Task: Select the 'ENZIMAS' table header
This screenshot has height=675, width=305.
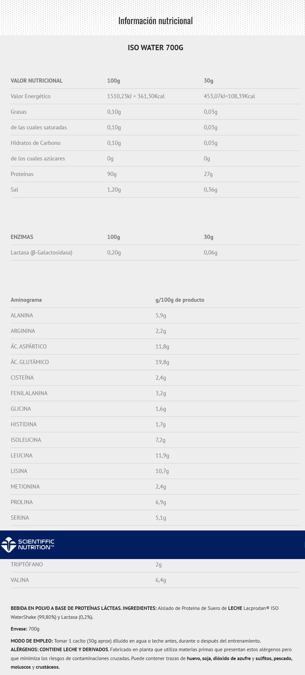Action: tap(22, 237)
